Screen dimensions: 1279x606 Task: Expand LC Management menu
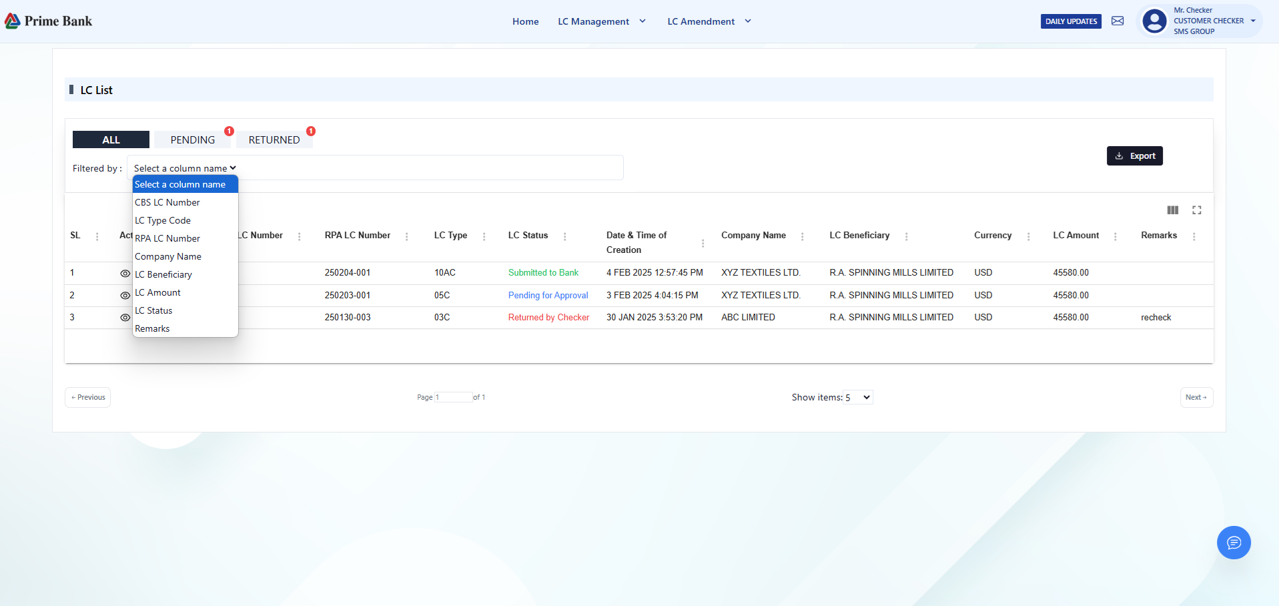coord(602,21)
